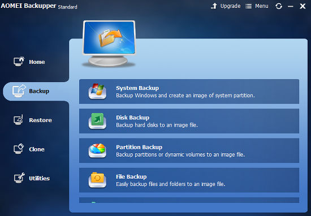Click the Menu list icon
This screenshot has width=311, height=216.
[249, 6]
